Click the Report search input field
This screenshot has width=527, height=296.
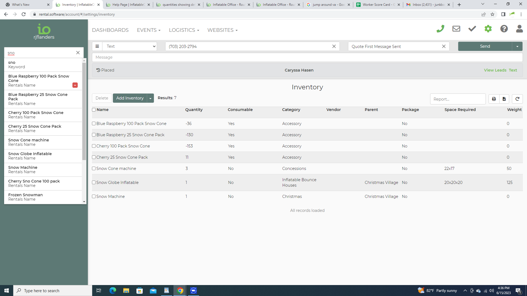tap(458, 99)
